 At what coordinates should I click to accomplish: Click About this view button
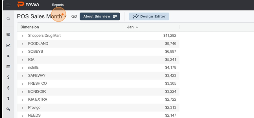click(x=100, y=17)
